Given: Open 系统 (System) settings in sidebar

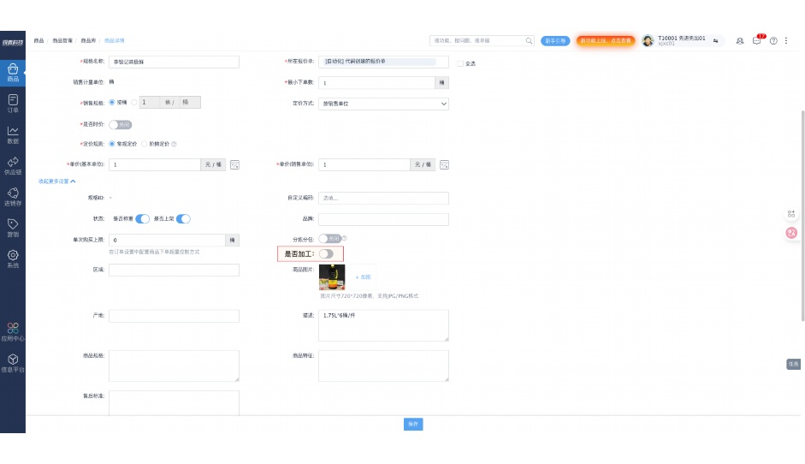Looking at the screenshot, I should [x=13, y=259].
